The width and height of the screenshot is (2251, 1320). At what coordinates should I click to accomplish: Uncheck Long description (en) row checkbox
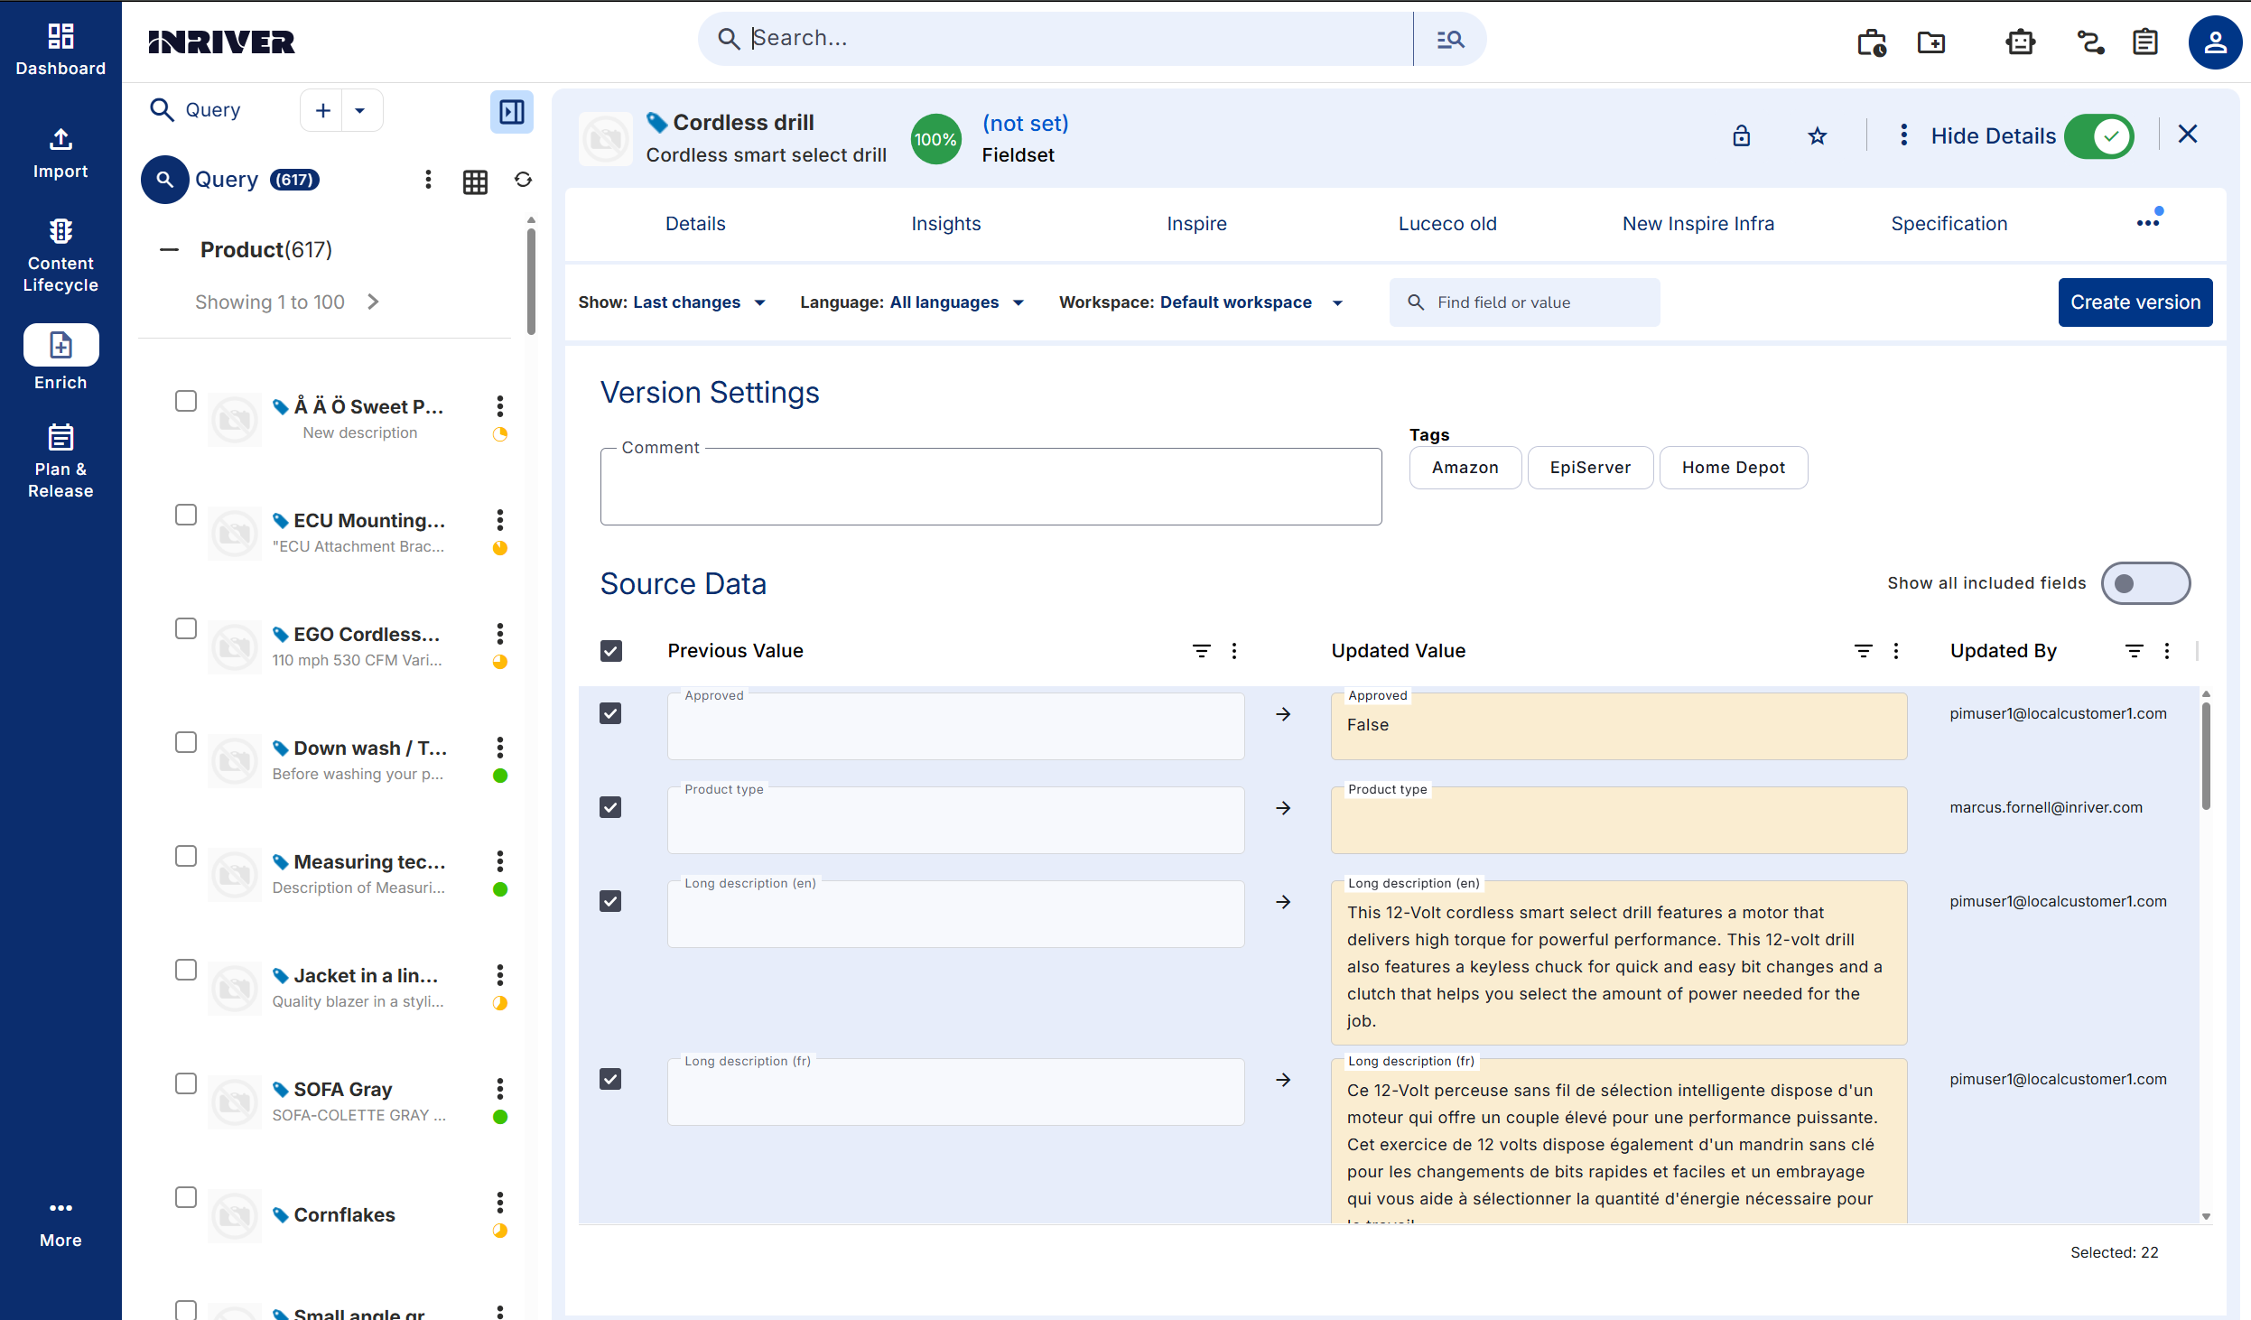[x=610, y=902]
